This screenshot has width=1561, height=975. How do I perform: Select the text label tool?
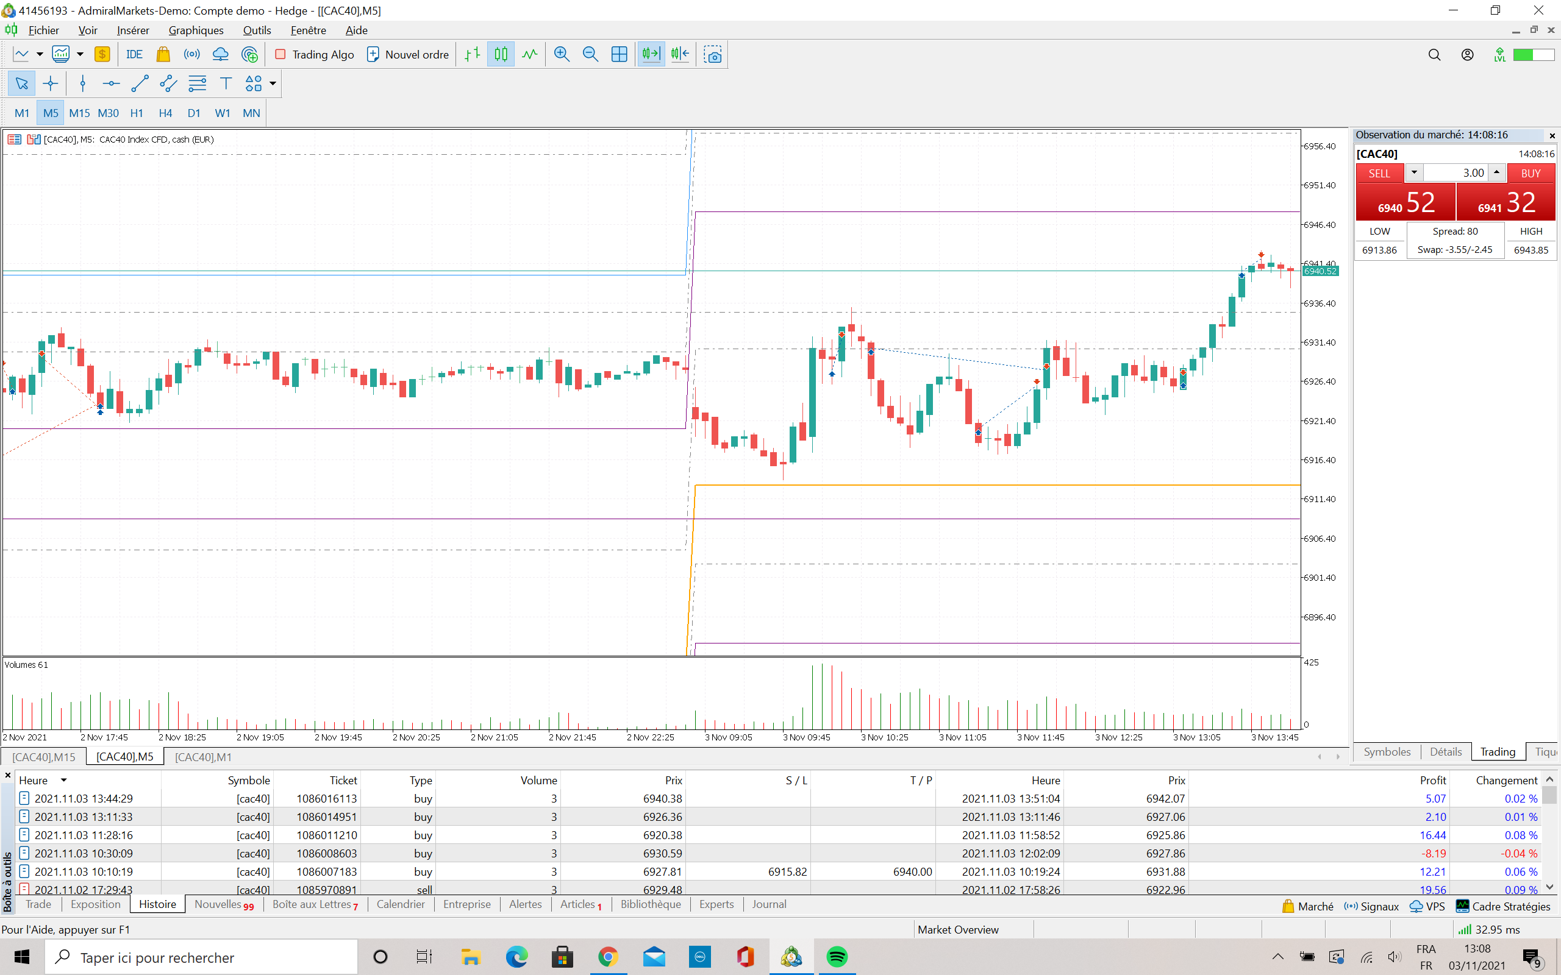click(226, 84)
